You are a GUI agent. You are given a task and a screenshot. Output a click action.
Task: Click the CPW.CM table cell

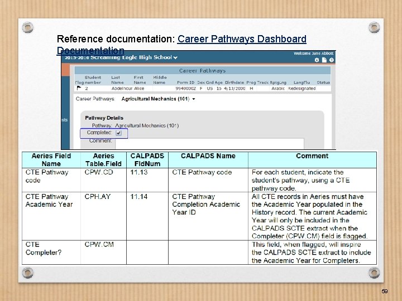pos(103,253)
